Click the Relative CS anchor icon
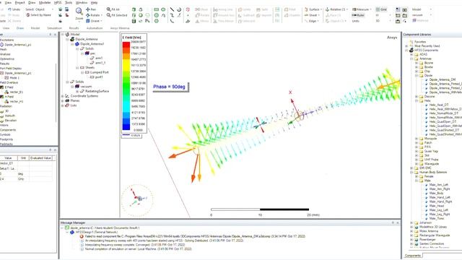This screenshot has height=260, width=462. (x=327, y=9)
